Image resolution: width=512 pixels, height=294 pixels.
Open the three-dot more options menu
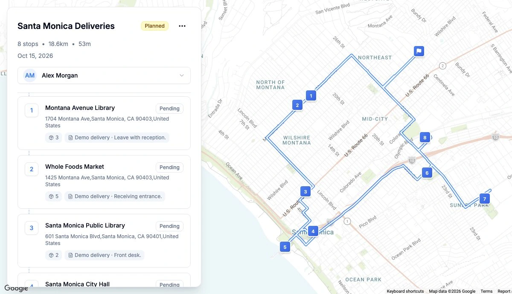point(182,26)
